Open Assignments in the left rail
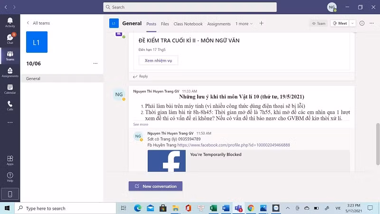This screenshot has width=380, height=214. point(10,72)
